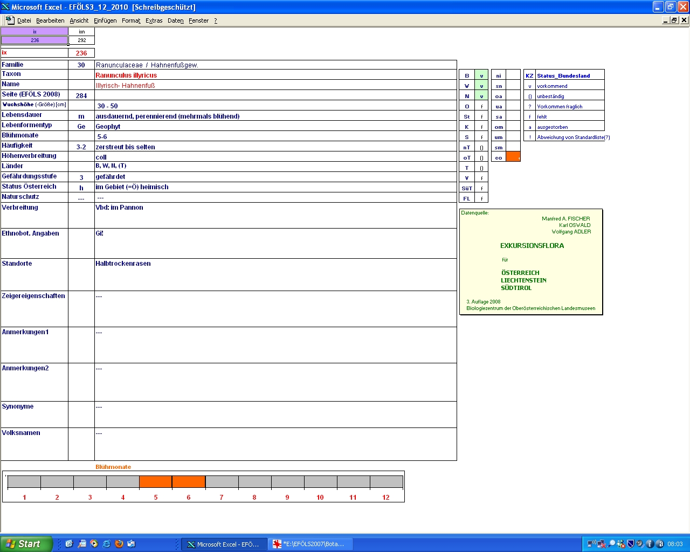Click the Excel icon in the title bar
The image size is (690, 552).
point(5,7)
